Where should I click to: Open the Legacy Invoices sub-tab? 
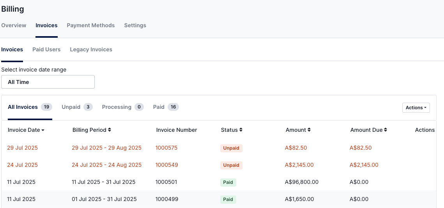tap(91, 49)
